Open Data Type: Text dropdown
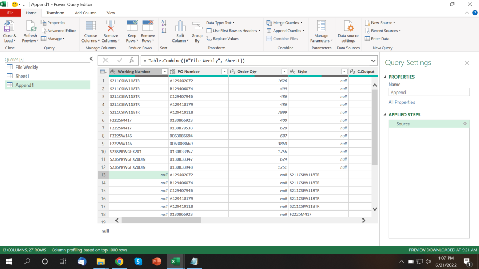 (220, 23)
